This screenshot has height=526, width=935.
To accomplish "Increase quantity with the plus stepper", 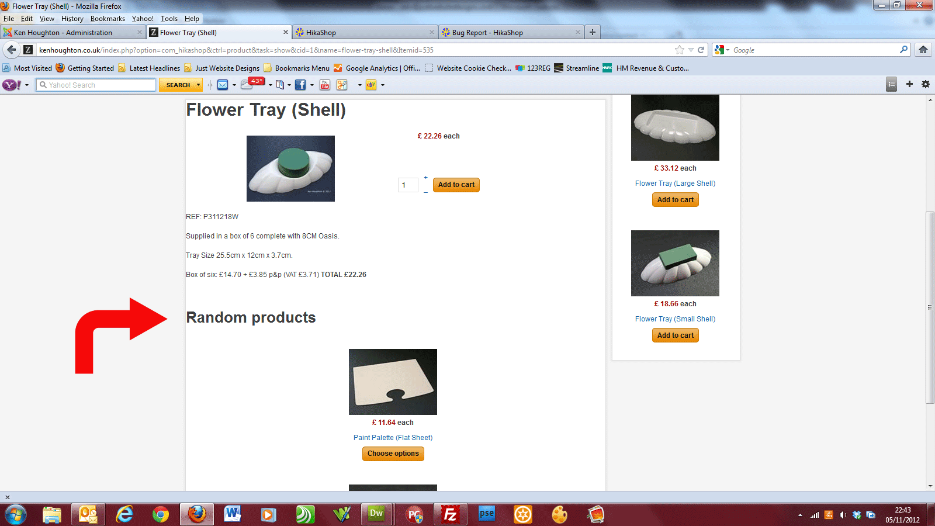I will click(425, 177).
